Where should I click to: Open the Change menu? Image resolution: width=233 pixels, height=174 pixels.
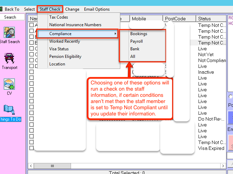click(72, 9)
